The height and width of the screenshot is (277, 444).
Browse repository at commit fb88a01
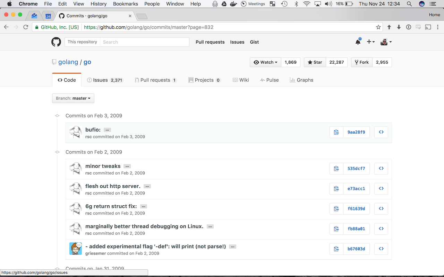point(381,229)
